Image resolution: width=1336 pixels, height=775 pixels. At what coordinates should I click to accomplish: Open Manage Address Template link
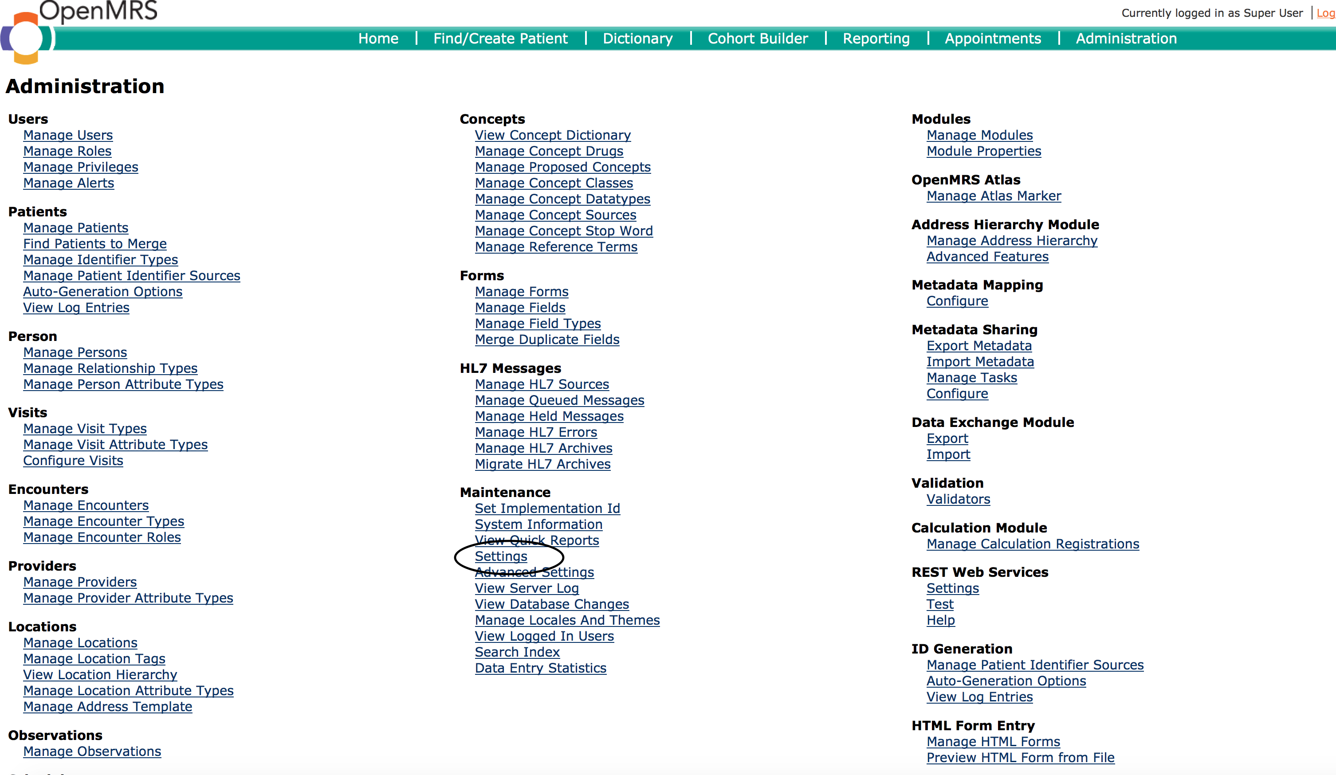[x=108, y=707]
